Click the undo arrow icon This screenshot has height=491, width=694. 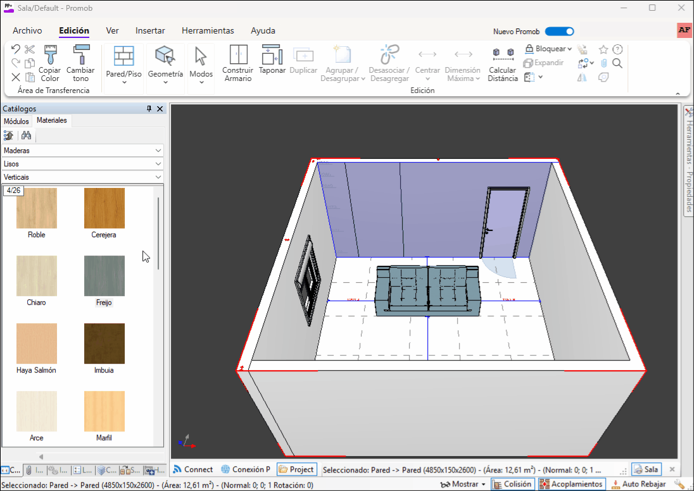coord(16,49)
